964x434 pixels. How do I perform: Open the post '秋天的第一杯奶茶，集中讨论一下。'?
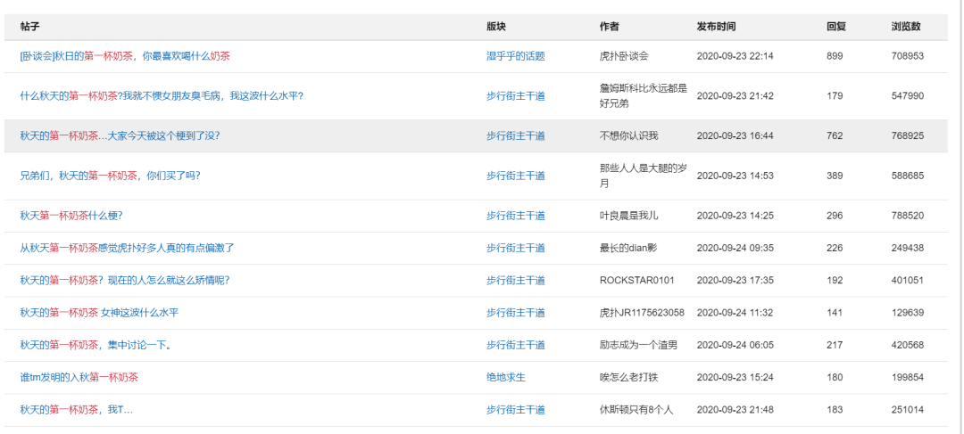coord(96,345)
